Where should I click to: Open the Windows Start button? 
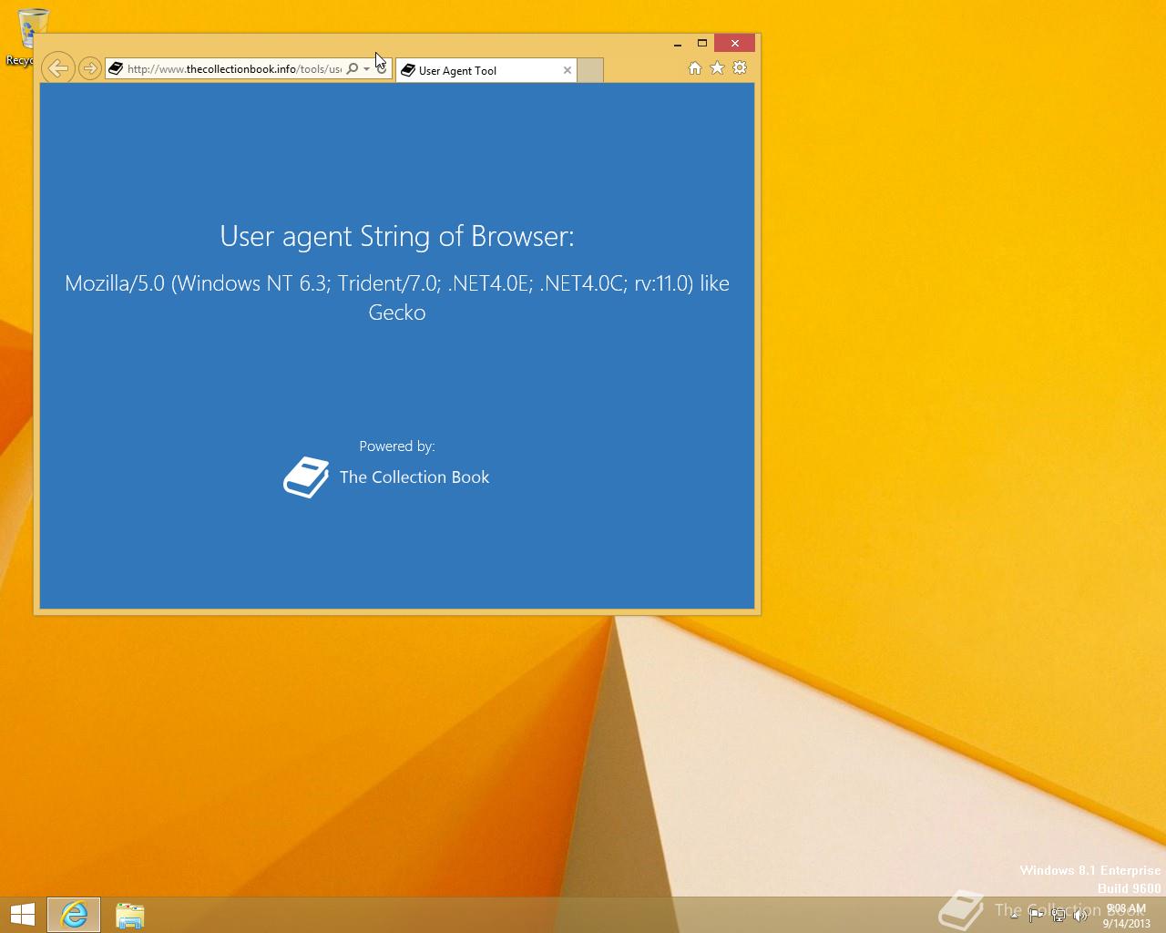point(22,915)
